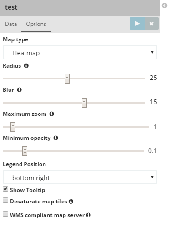Image resolution: width=170 pixels, height=227 pixels.
Task: Click the Maximum zoom info icon
Action: pyautogui.click(x=52, y=114)
